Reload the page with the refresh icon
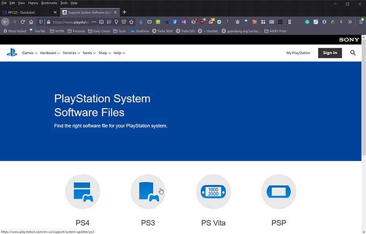Viewport: 366px width, 234px height. [22, 22]
